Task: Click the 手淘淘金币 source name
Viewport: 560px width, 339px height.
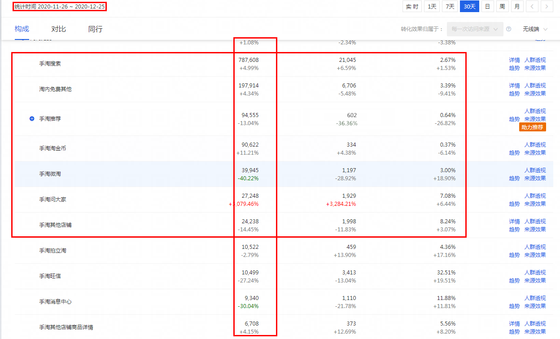Action: 52,148
